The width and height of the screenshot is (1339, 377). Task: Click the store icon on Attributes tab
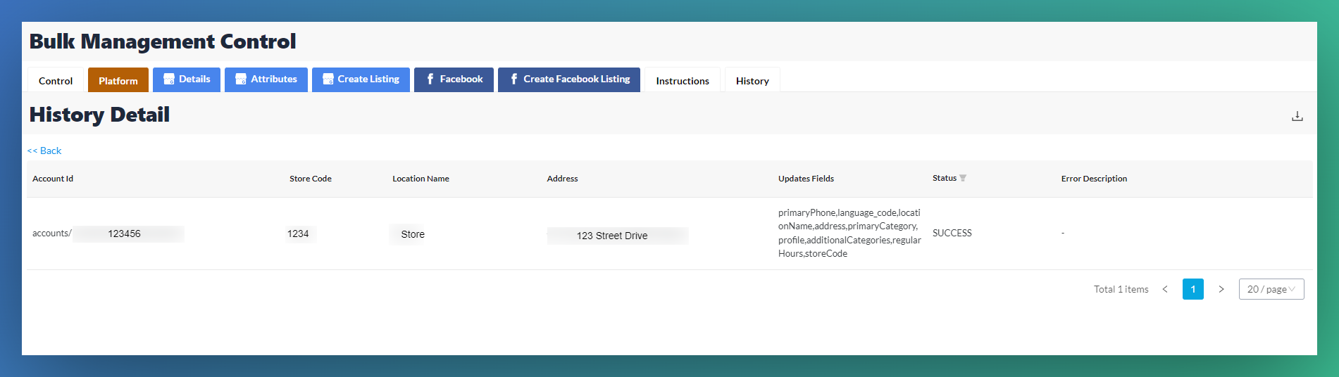point(241,79)
